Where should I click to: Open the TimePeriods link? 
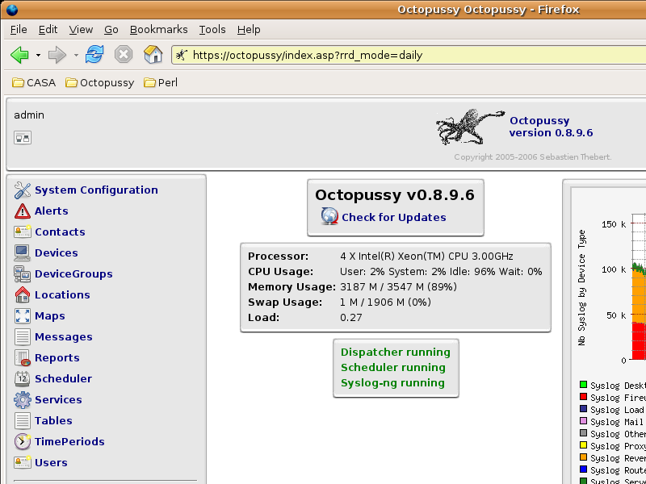pyautogui.click(x=69, y=441)
